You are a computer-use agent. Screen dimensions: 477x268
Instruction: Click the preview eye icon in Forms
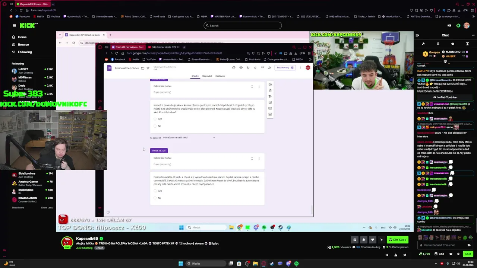(241, 68)
